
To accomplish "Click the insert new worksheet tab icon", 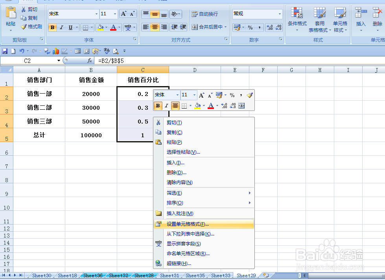I will (x=266, y=275).
